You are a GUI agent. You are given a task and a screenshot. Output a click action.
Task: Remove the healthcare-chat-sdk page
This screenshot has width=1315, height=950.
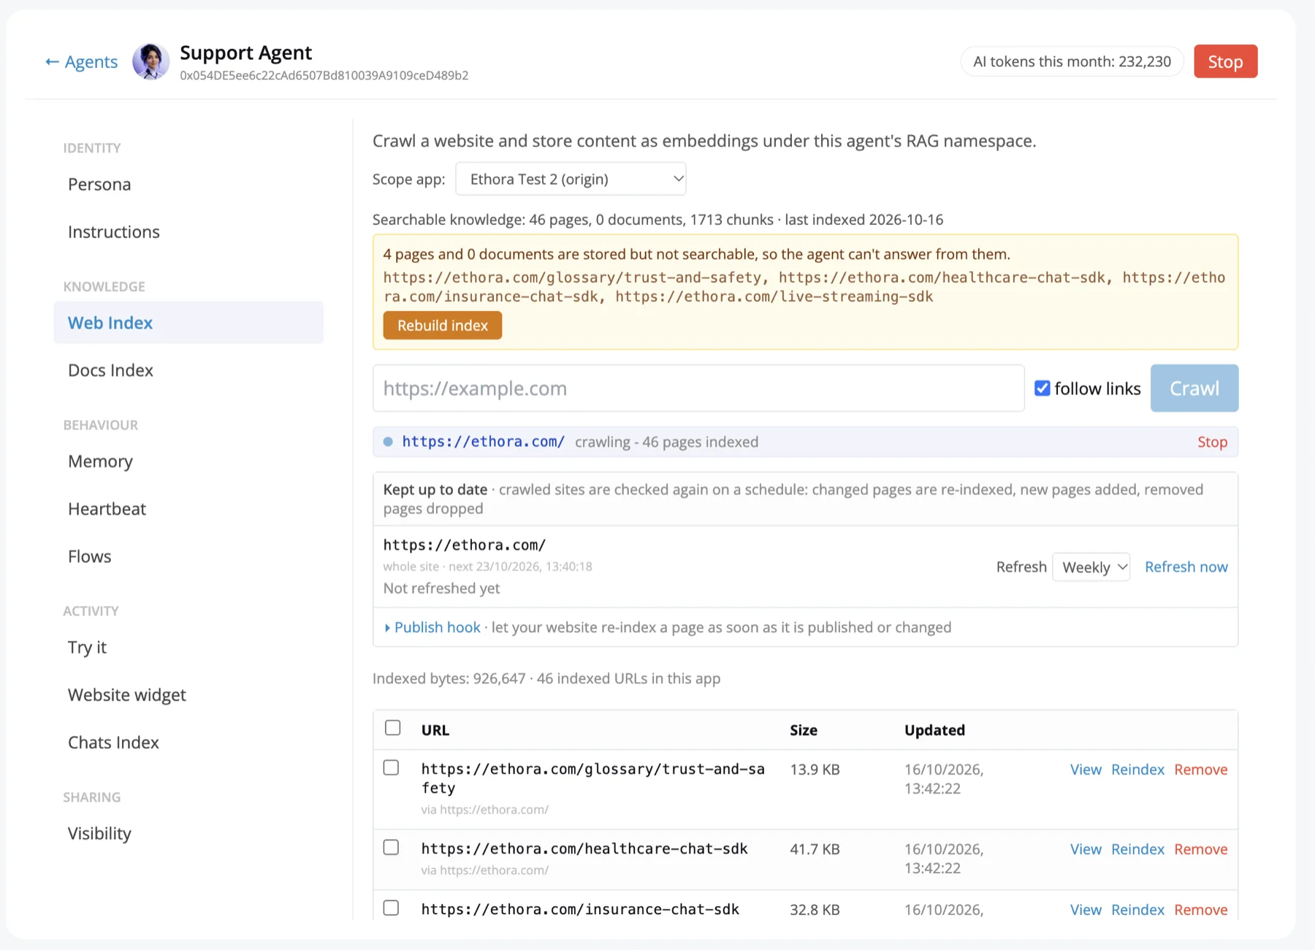tap(1200, 849)
